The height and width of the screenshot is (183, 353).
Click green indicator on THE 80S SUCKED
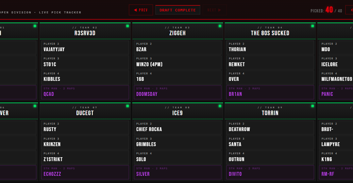coord(312,26)
